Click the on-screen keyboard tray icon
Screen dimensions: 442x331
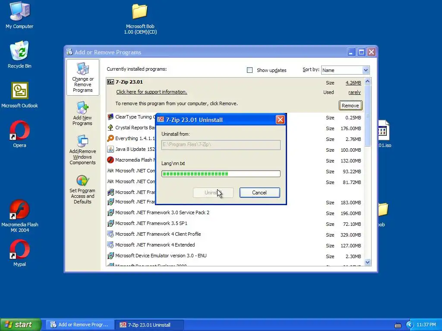[398, 325]
